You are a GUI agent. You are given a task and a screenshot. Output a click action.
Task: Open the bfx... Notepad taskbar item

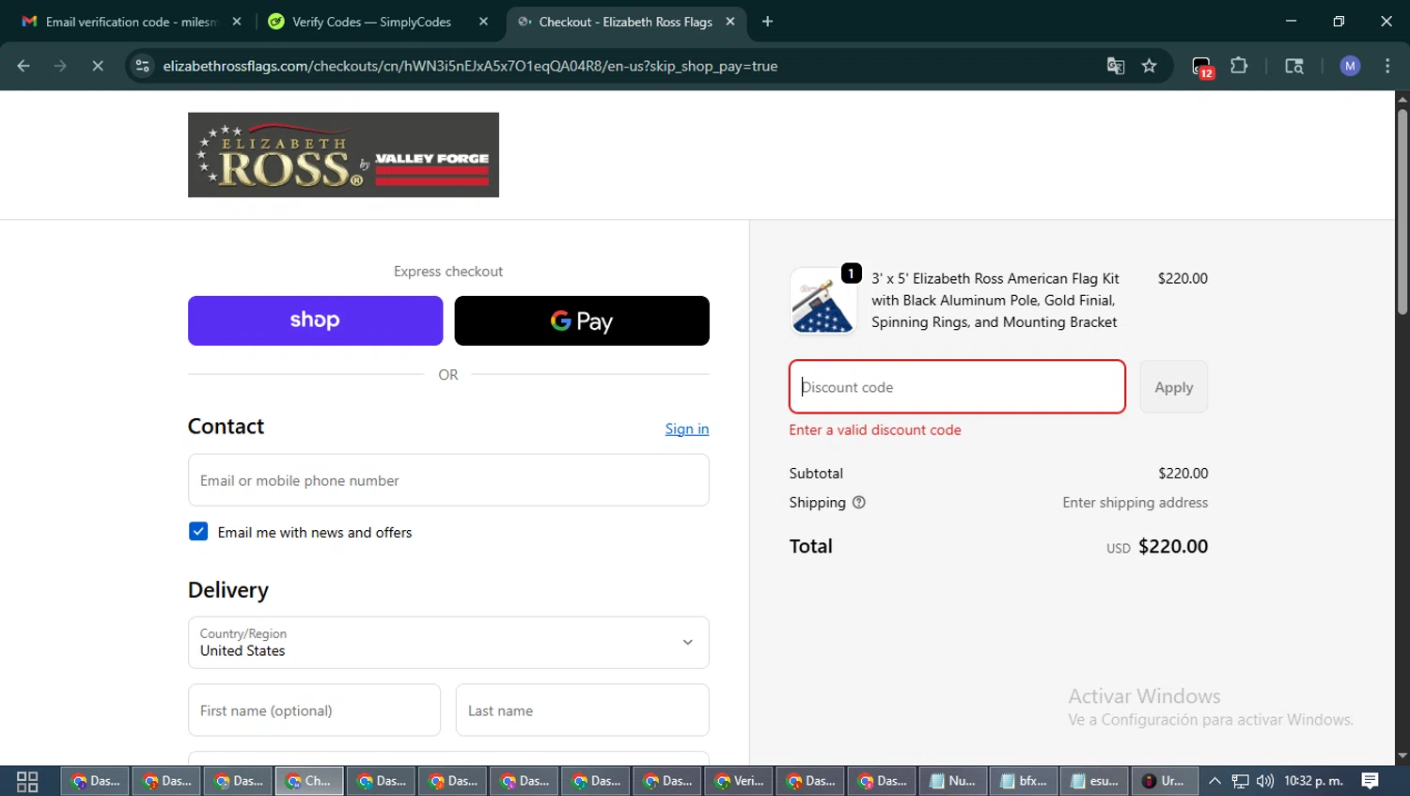pos(1024,781)
